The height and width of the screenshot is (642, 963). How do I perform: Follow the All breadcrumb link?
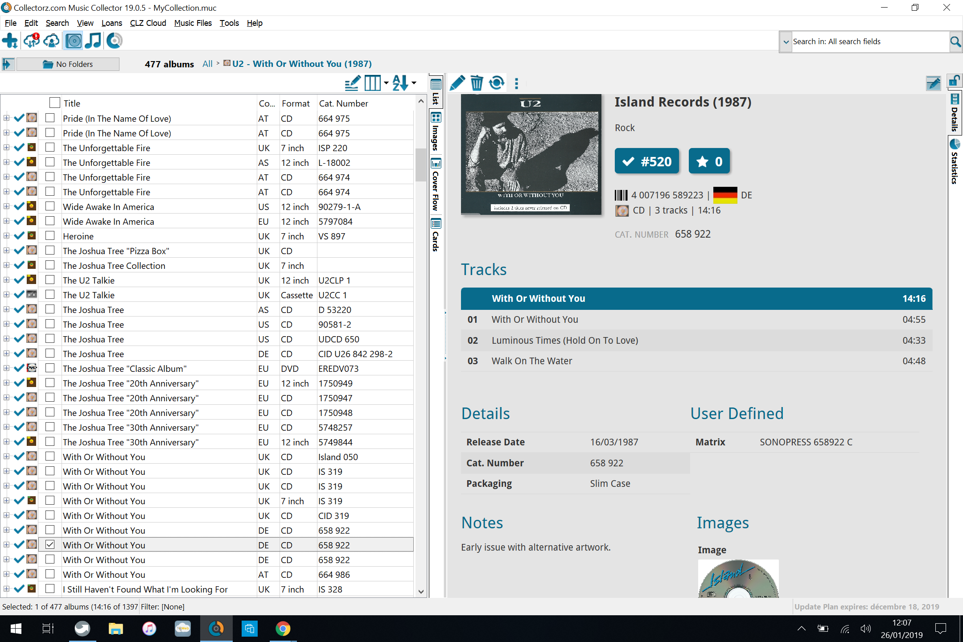[x=207, y=64]
